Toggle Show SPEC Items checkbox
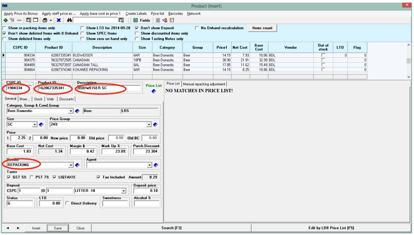 (x=82, y=33)
